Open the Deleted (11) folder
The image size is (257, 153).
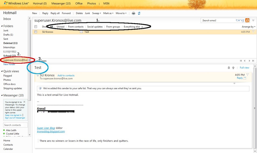10,43
